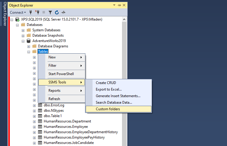Click the vertical Object Explorer side tab
227x146 pixels.
tap(5, 14)
